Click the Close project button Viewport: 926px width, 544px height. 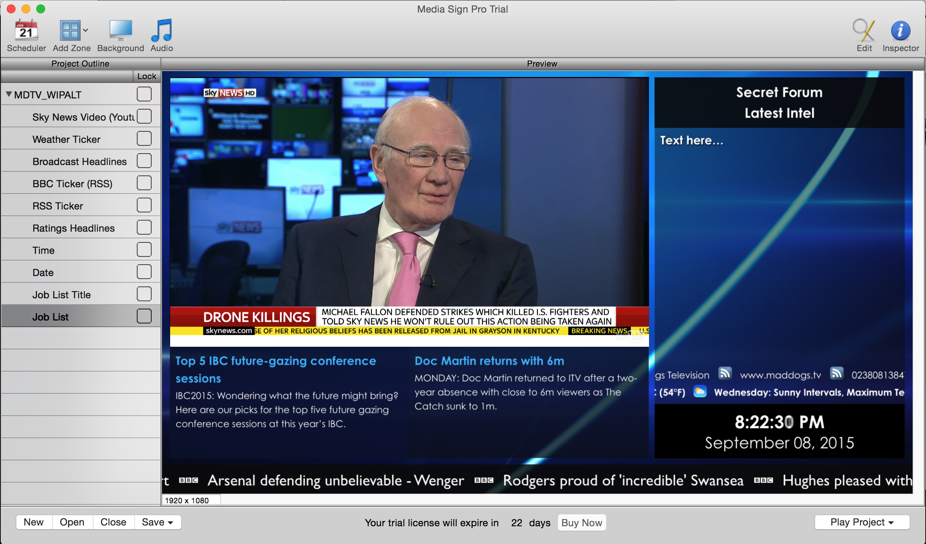(x=113, y=522)
